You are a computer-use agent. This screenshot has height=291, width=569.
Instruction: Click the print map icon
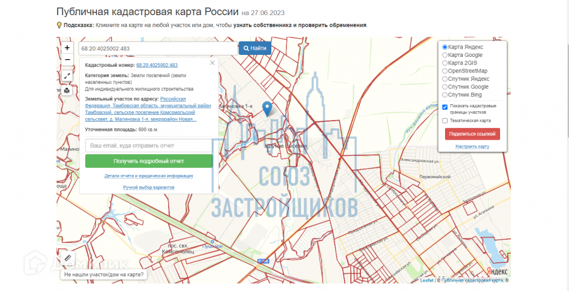coord(67,91)
